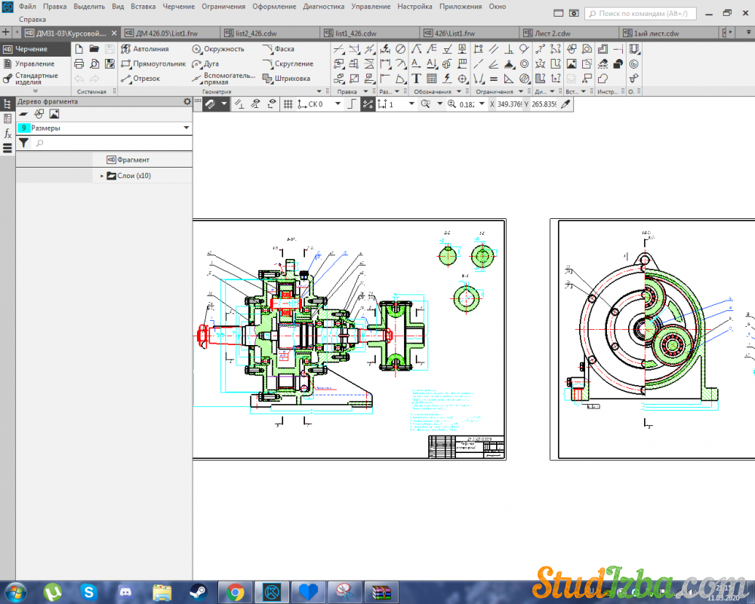Image resolution: width=755 pixels, height=604 pixels.
Task: Select the Штриховка hatch tool
Action: pyautogui.click(x=286, y=79)
